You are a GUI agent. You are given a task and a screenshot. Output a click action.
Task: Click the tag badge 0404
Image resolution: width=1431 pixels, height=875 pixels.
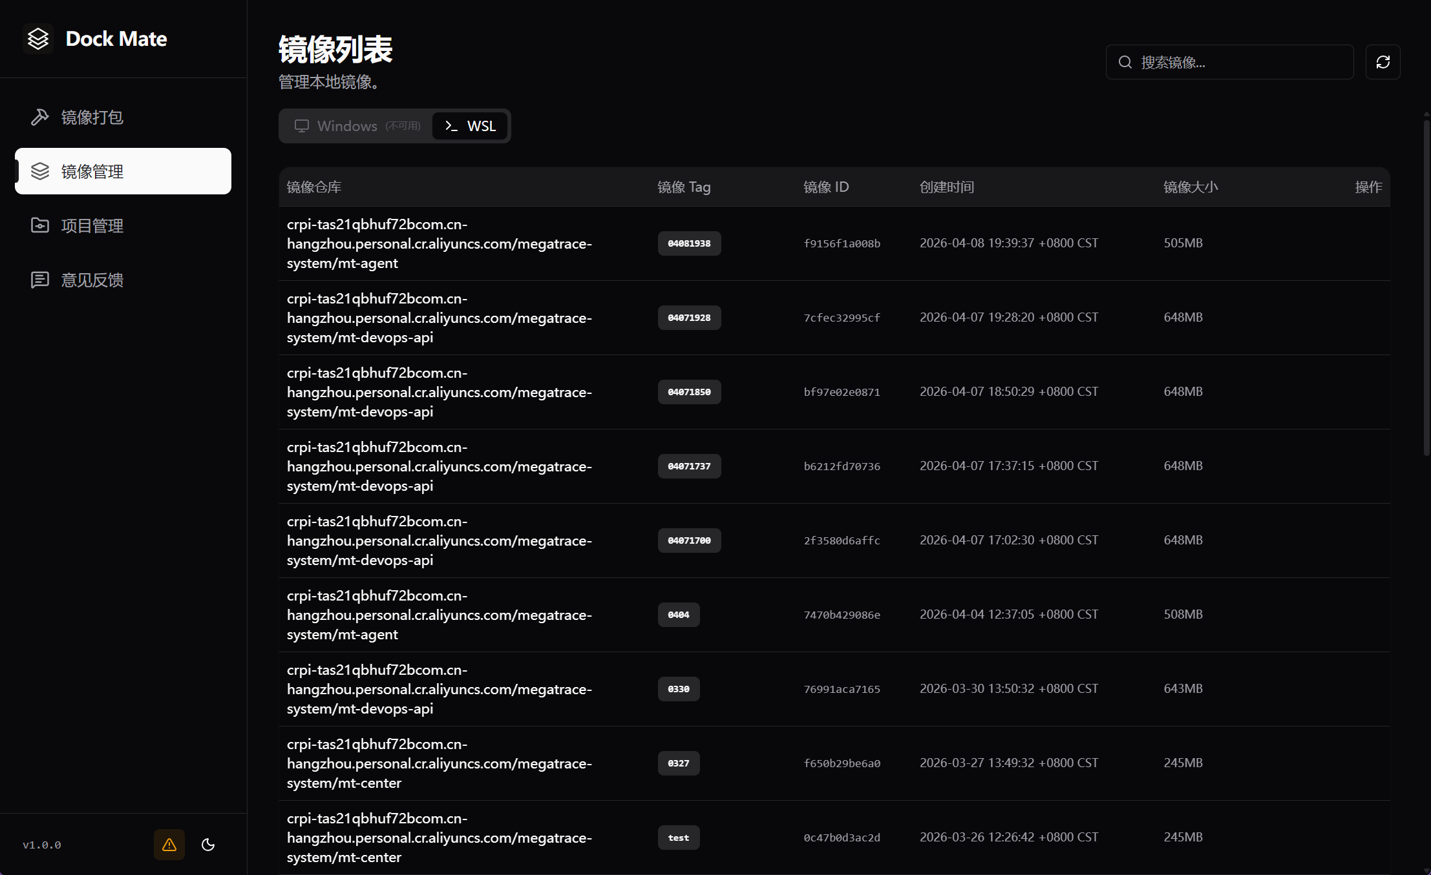coord(678,614)
